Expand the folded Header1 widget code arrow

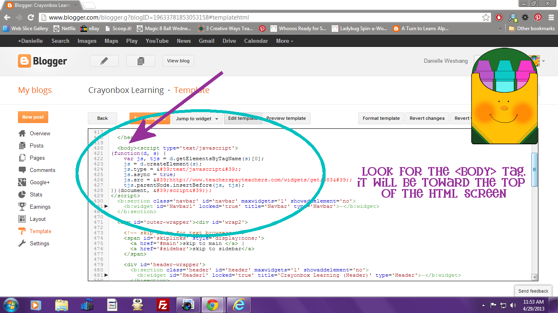click(106, 276)
